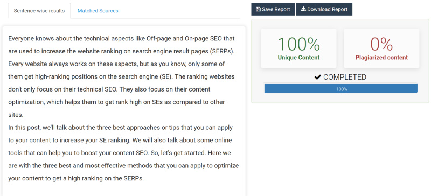Viewport: 431px width, 196px height.
Task: Click the red '0%' plagiarized percentage value
Action: (x=381, y=44)
